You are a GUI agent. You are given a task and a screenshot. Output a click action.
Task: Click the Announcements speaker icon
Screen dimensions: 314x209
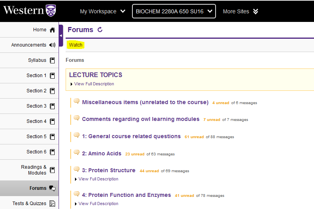point(52,45)
